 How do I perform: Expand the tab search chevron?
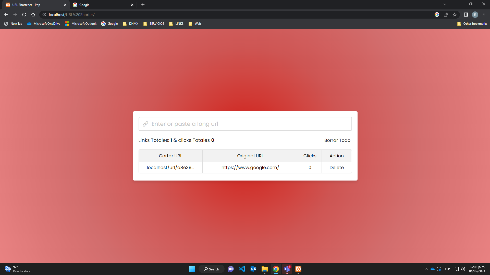(x=445, y=4)
